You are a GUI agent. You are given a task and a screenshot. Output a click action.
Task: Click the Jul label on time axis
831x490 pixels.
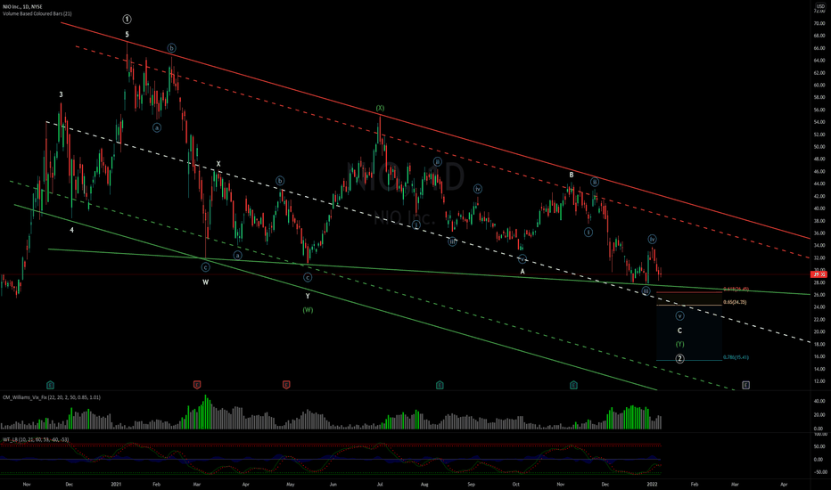coord(380,484)
